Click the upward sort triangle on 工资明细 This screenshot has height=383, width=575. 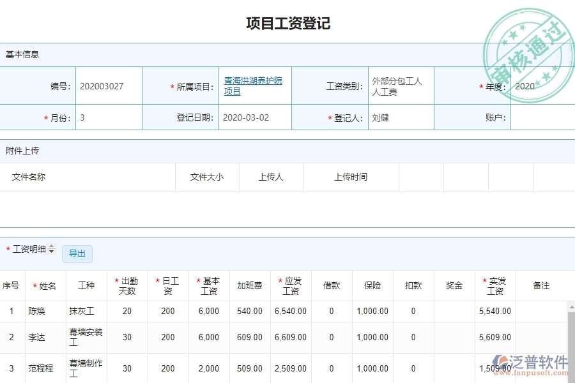point(51,247)
